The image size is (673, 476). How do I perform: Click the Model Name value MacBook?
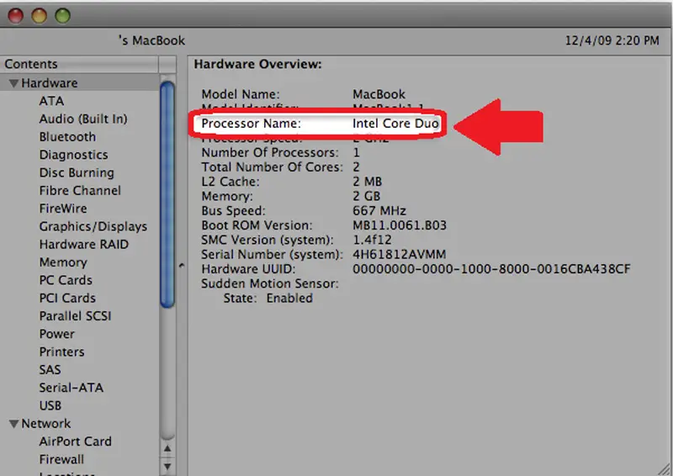(379, 94)
